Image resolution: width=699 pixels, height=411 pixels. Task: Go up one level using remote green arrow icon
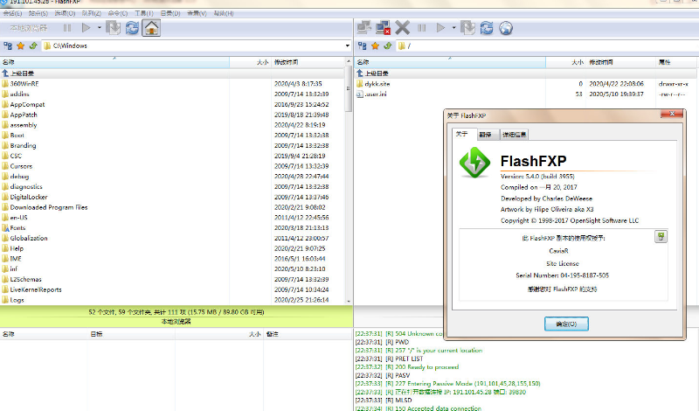(x=388, y=45)
